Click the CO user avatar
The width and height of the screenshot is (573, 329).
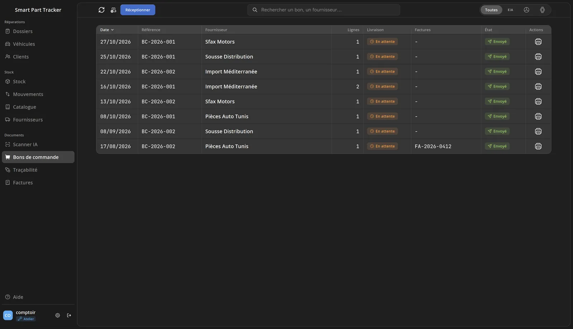tap(8, 315)
